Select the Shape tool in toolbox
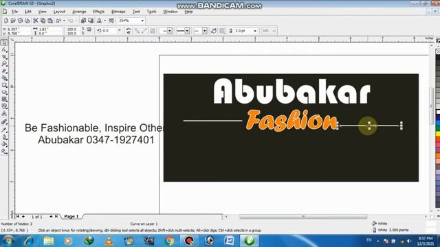This screenshot has height=247, width=440. pos(4,50)
